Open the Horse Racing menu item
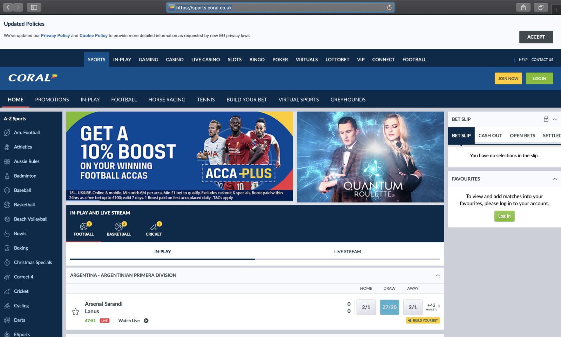 pos(167,99)
